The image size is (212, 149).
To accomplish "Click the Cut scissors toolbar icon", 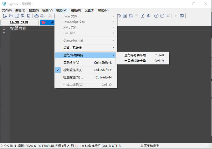I will pos(50,16).
